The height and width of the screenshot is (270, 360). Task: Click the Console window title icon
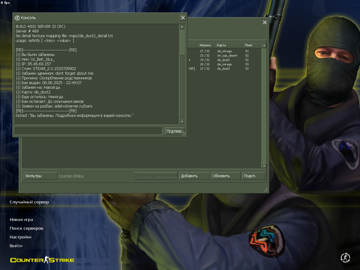click(x=17, y=18)
